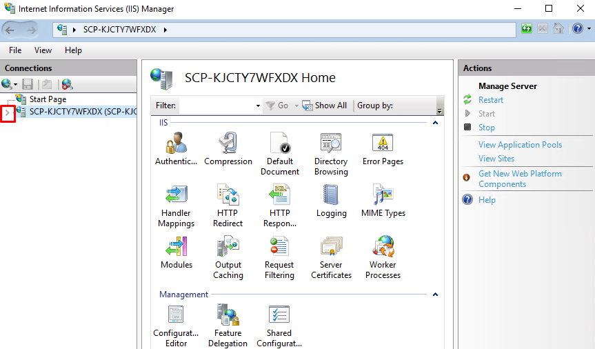Click Get New Web Platform Components
This screenshot has height=349, width=595.
(520, 179)
